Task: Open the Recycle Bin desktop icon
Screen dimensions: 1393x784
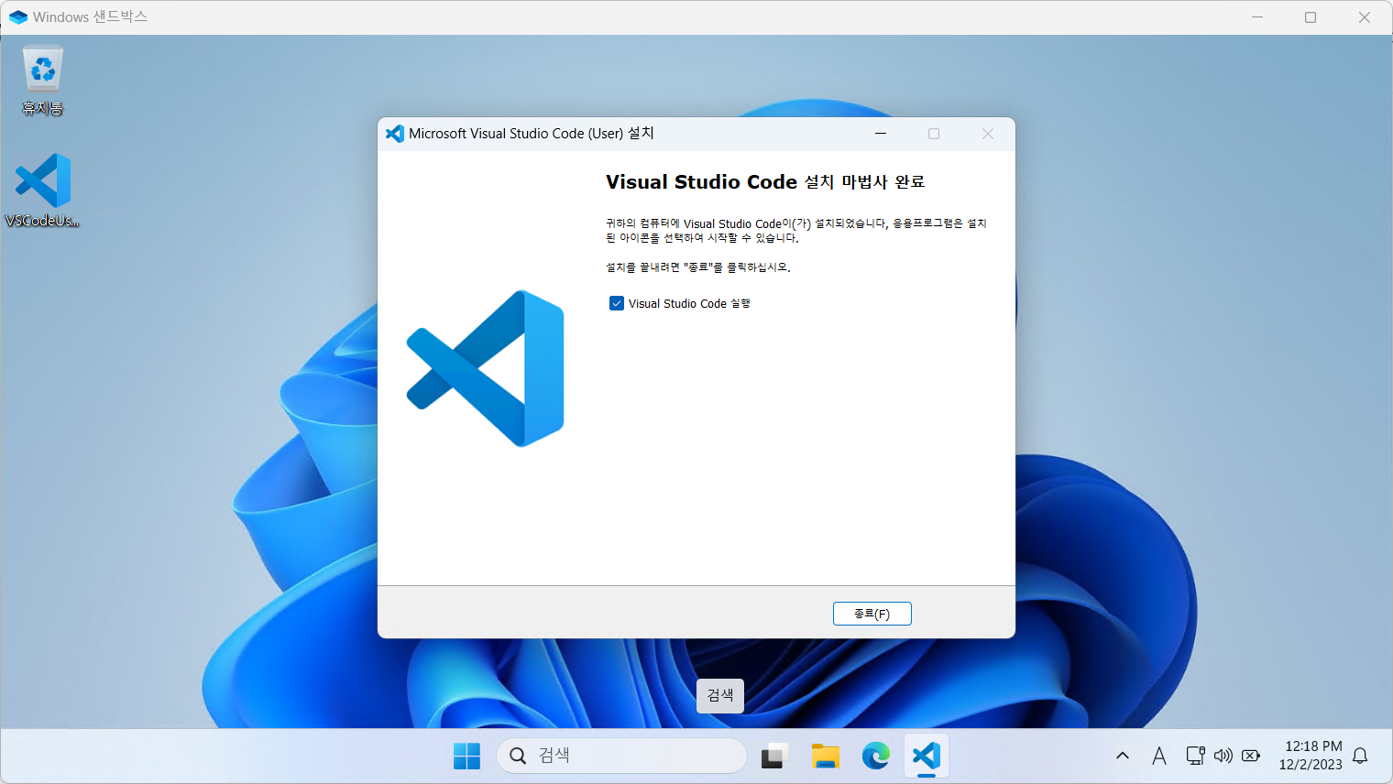Action: [42, 81]
